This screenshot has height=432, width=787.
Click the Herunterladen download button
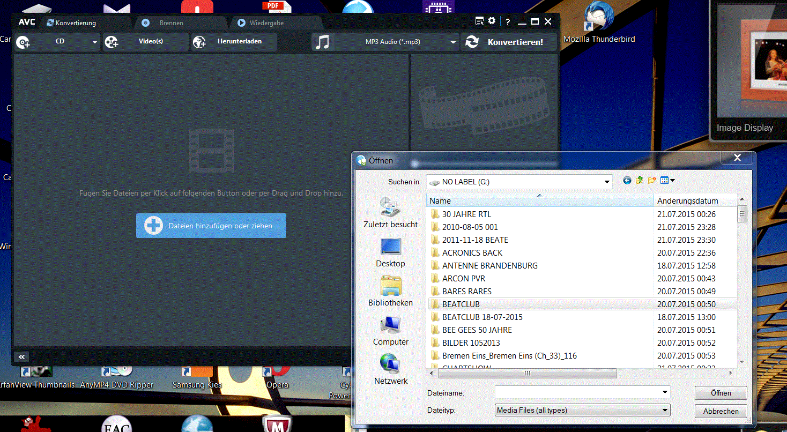234,41
